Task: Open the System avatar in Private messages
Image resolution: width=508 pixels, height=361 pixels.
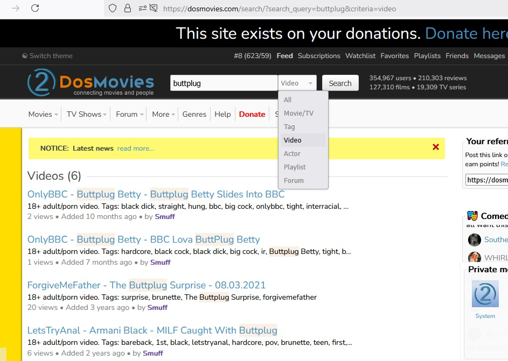Action: [485, 294]
